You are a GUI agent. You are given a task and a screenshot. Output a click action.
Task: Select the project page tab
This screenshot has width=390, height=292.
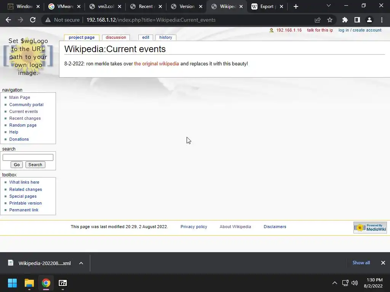tap(82, 38)
